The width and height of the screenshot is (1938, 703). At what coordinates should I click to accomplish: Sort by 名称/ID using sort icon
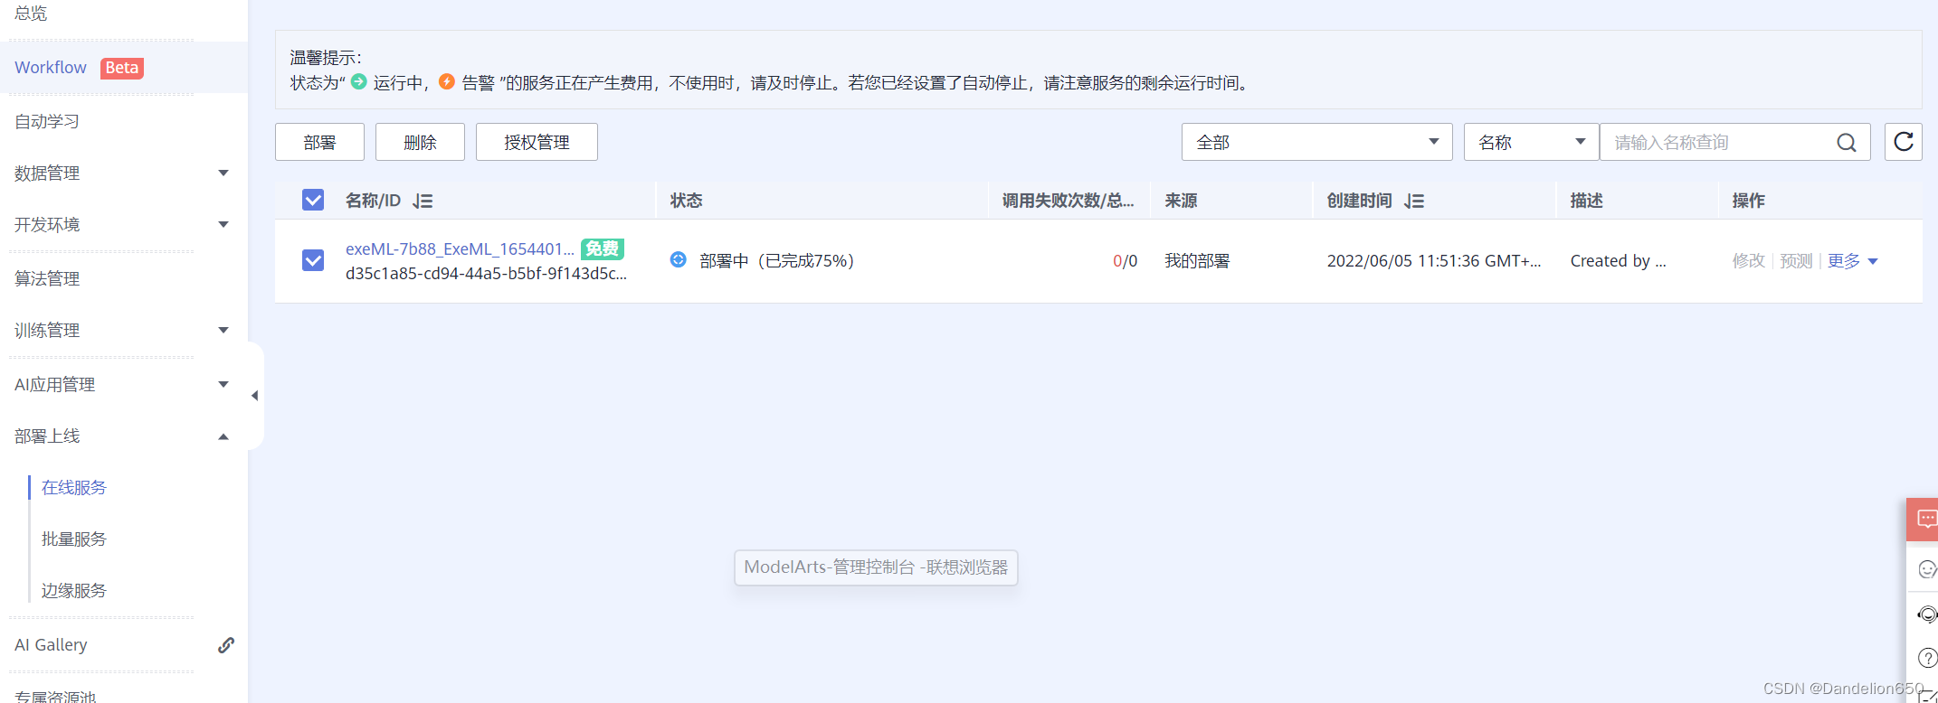click(x=423, y=201)
